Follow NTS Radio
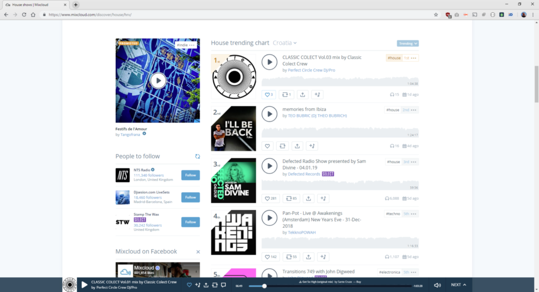This screenshot has width=539, height=292. click(x=191, y=175)
